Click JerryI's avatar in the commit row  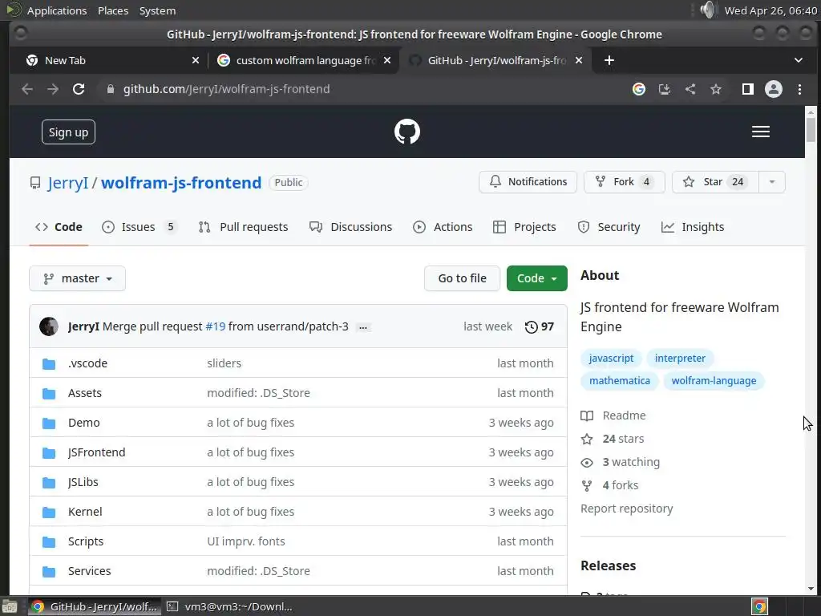click(x=49, y=326)
